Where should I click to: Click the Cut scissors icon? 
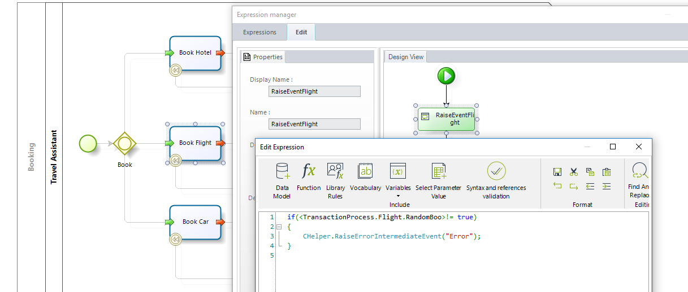click(574, 172)
